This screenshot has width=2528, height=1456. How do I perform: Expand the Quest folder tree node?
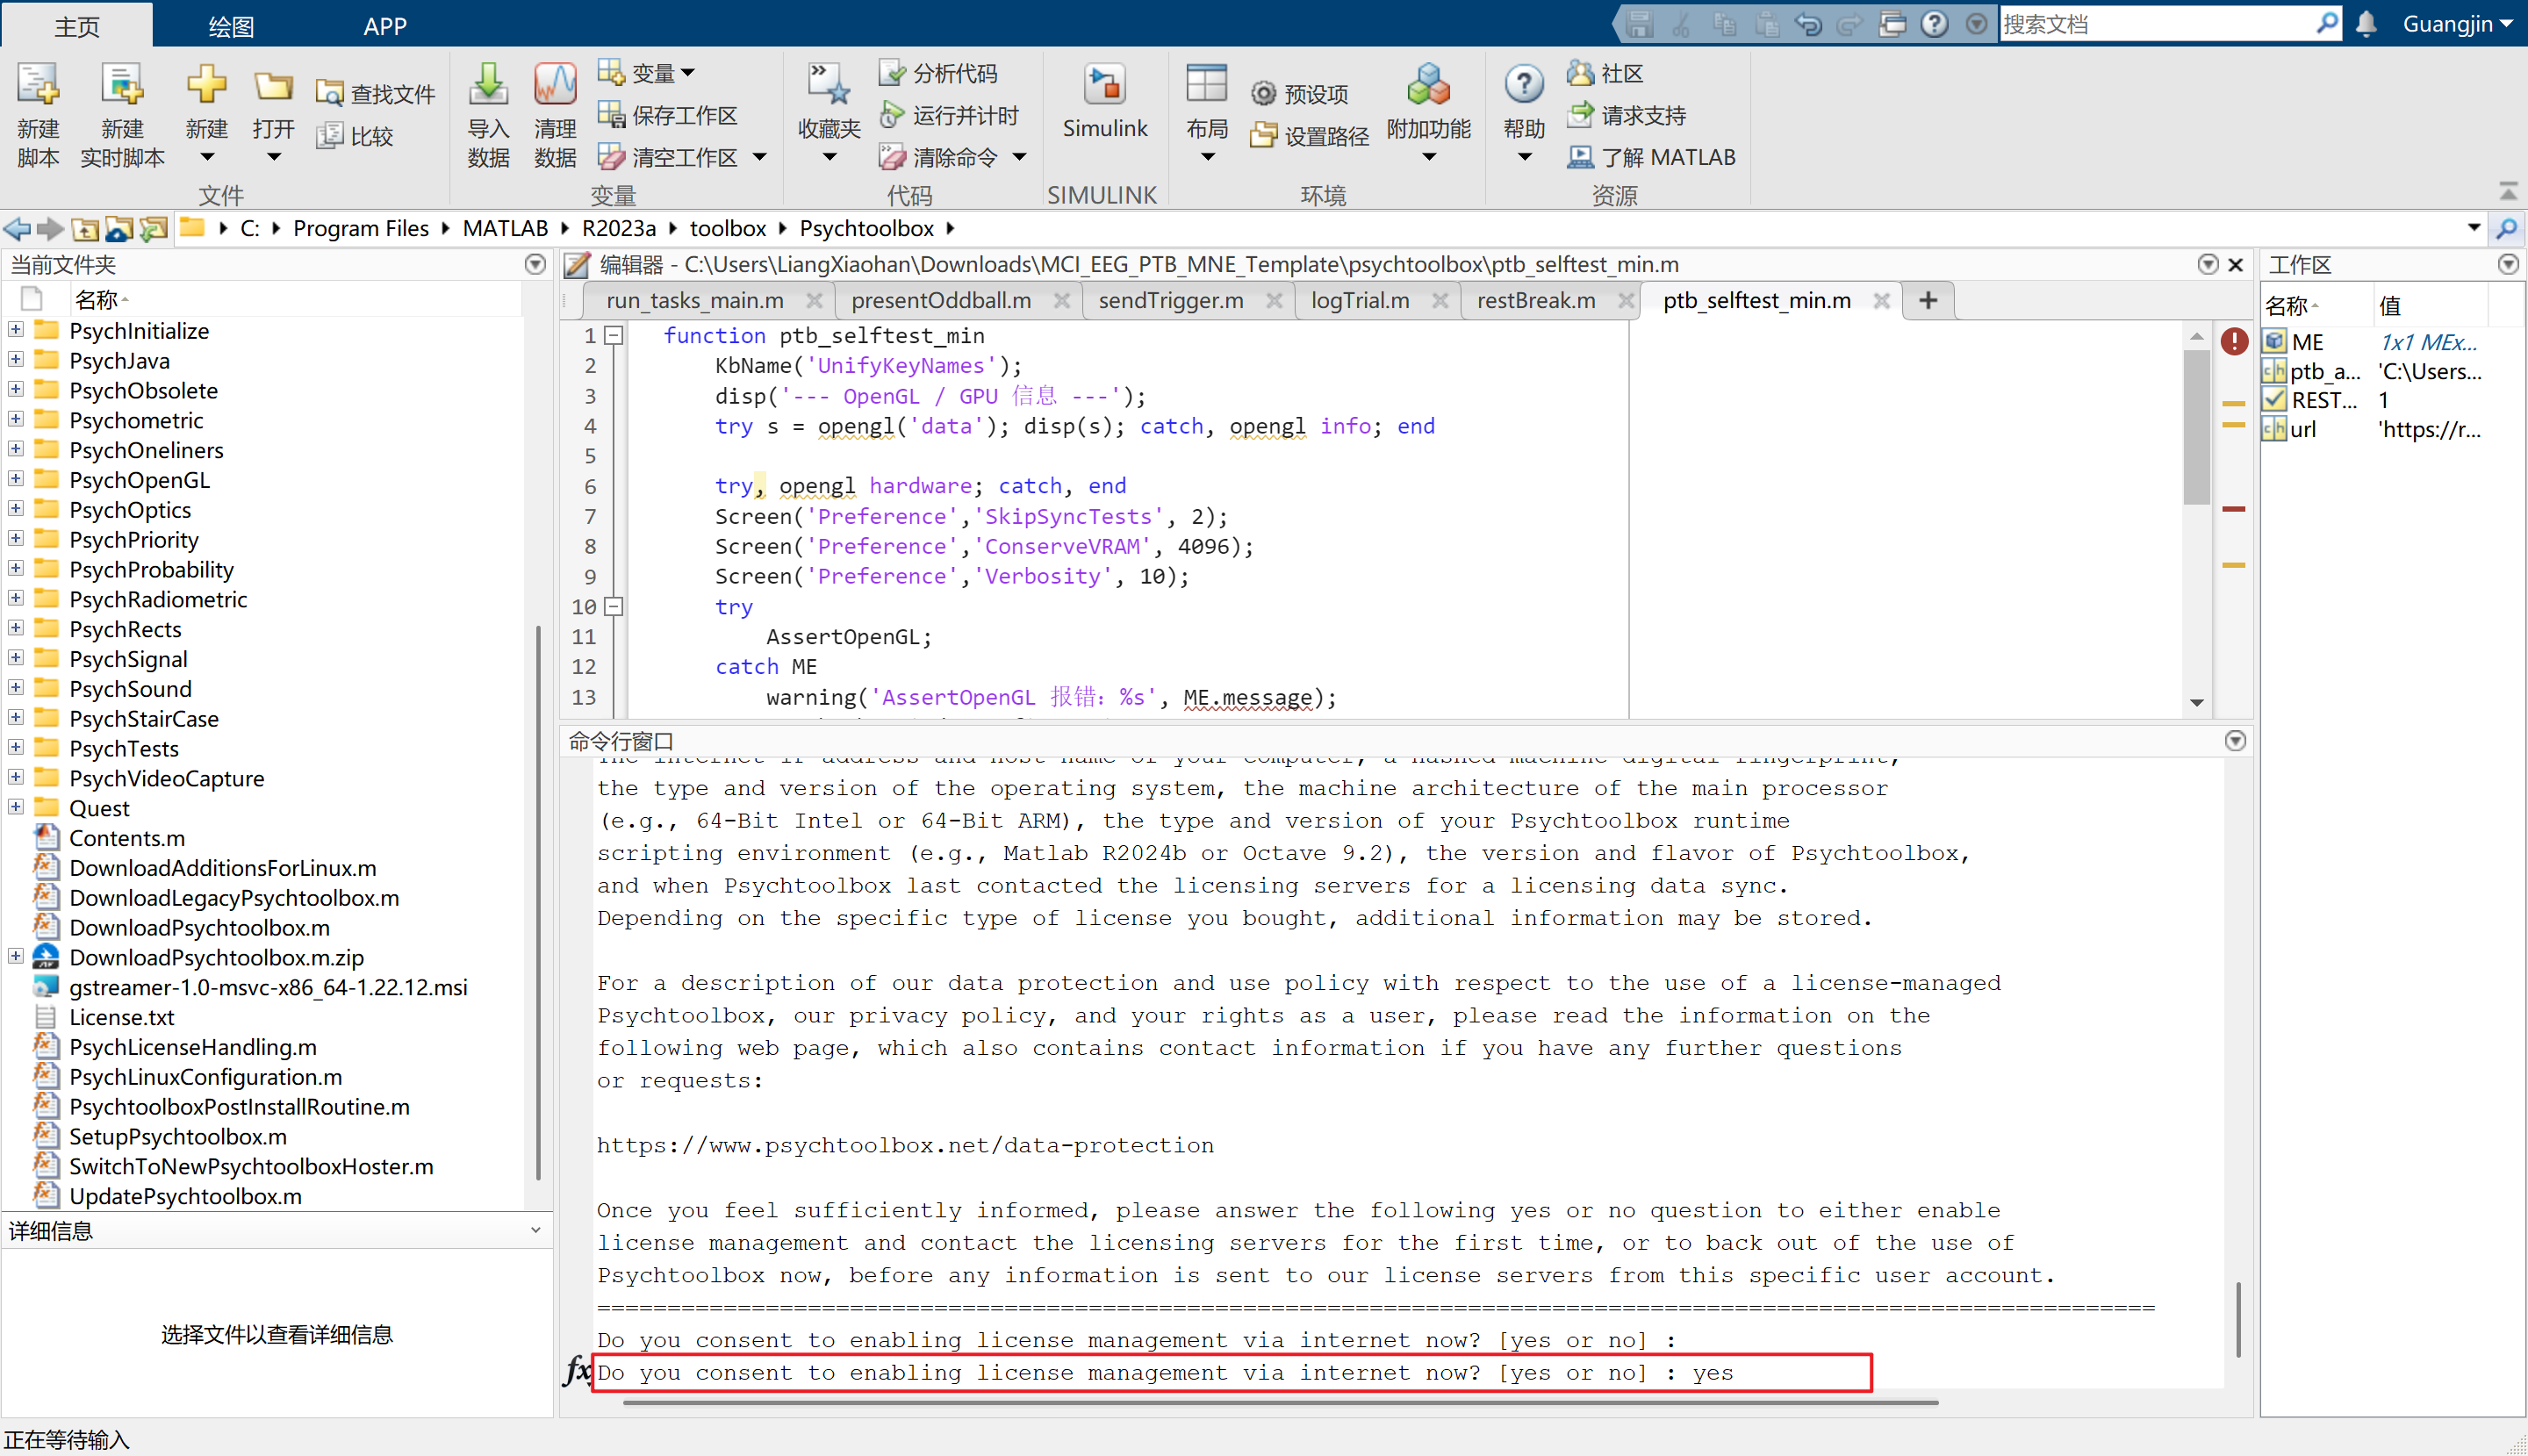tap(16, 807)
